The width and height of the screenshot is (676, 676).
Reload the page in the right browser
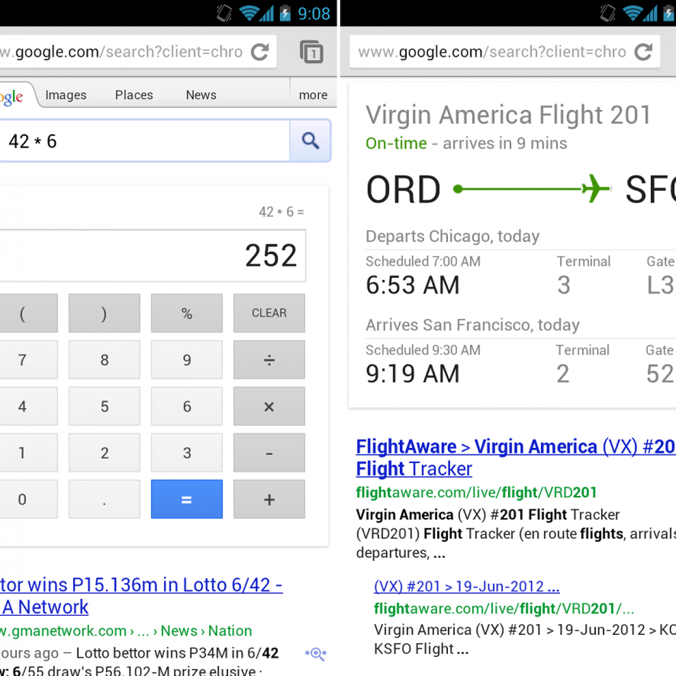pos(643,52)
